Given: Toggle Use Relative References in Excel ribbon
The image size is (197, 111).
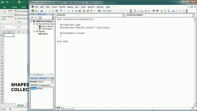Looking at the screenshot, I should point(21,15).
